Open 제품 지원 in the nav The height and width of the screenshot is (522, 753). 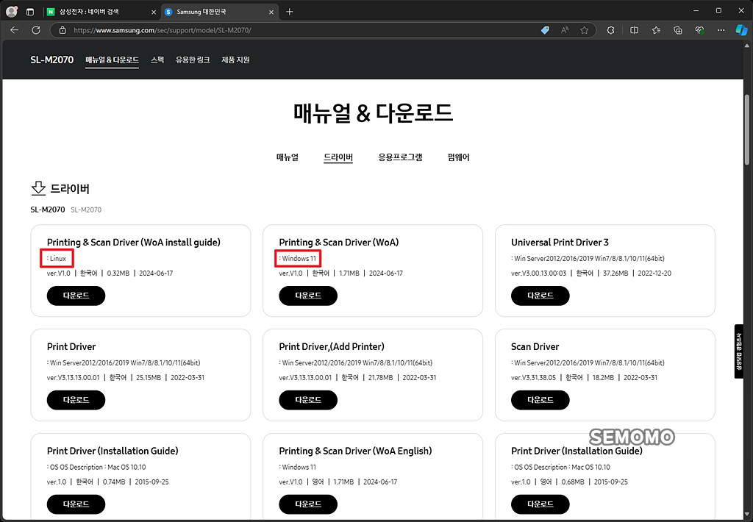point(235,60)
